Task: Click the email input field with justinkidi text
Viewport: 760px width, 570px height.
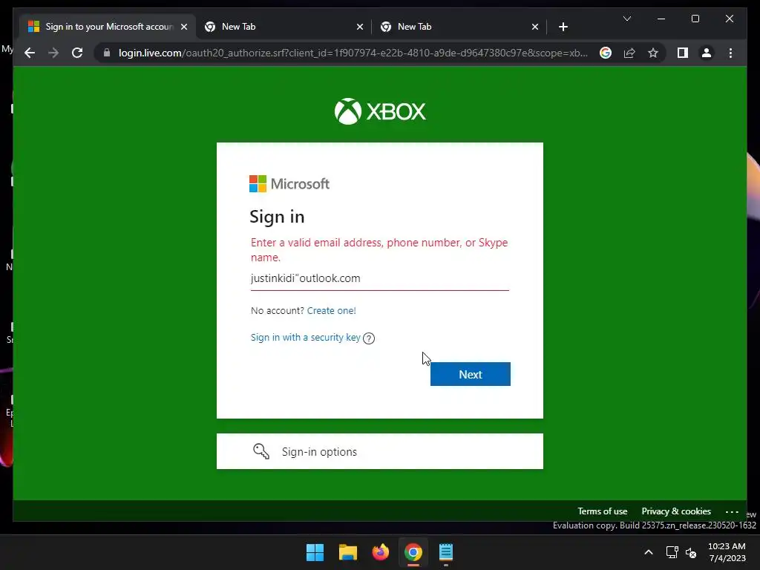Action: tap(379, 278)
